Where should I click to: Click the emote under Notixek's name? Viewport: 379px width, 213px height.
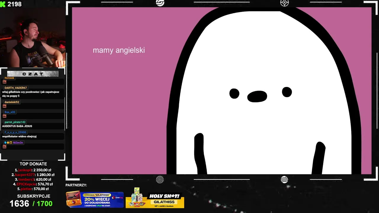click(4, 82)
